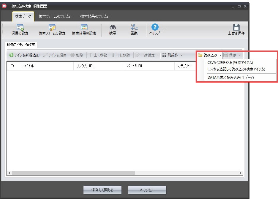Open 検索フォームの設定 form settings icon
Viewport: 278px width, 199px height.
click(x=52, y=28)
